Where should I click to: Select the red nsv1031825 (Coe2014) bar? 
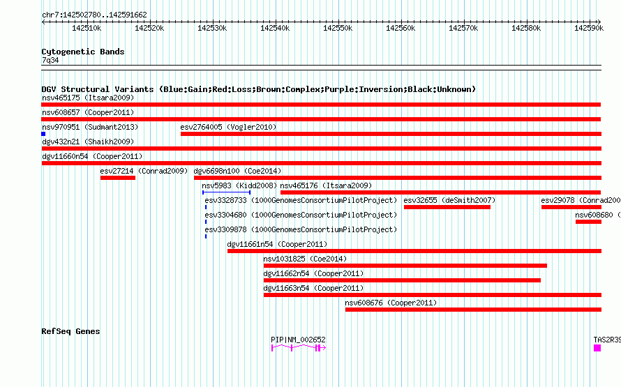405,266
